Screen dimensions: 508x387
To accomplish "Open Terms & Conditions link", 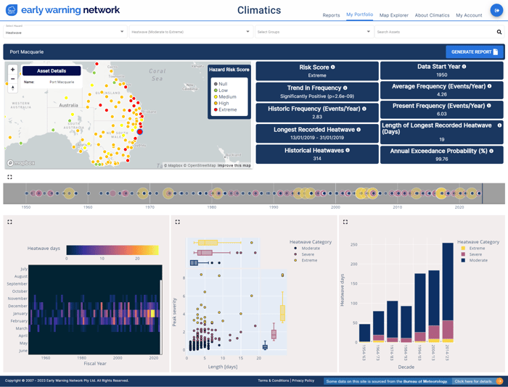I will click(x=273, y=380).
